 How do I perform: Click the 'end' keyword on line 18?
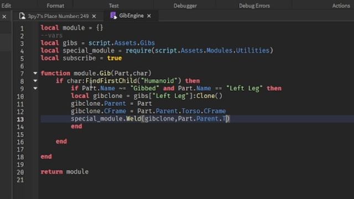coord(46,156)
